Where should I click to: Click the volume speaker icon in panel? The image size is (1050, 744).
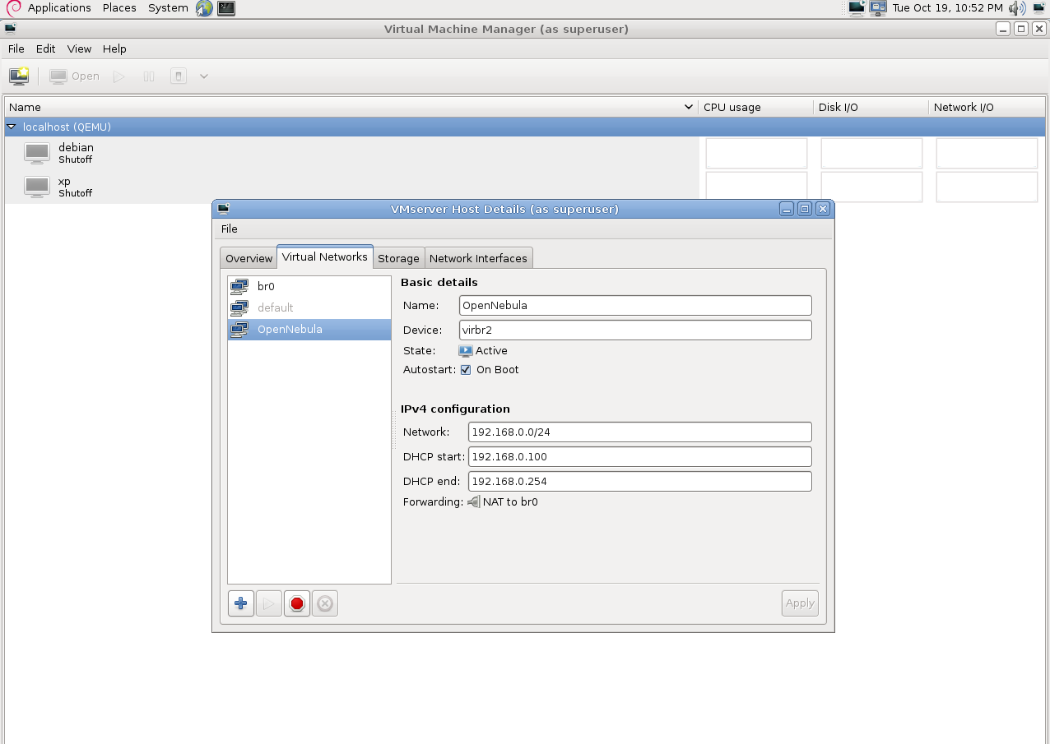1018,8
